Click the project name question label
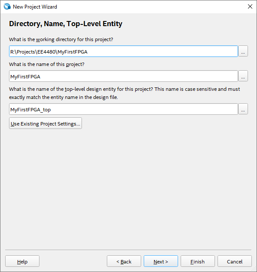Image resolution: width=257 pixels, height=272 pixels. [x=47, y=64]
